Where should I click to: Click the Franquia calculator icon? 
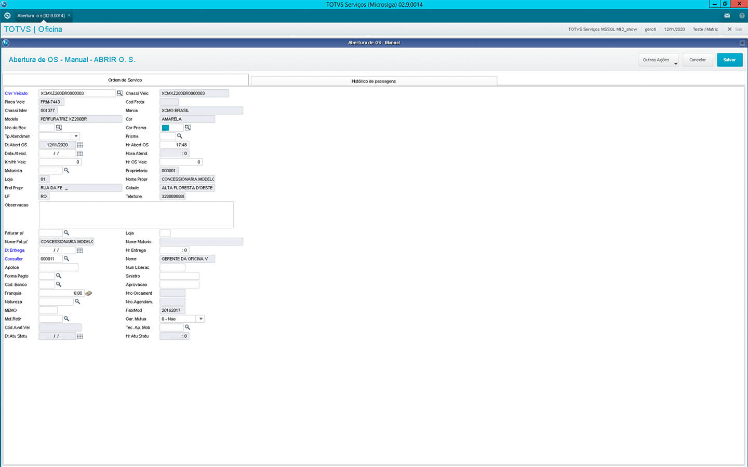coord(89,294)
